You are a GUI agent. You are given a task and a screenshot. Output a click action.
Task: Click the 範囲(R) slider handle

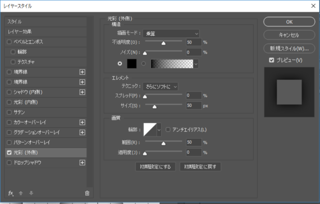pos(163,144)
